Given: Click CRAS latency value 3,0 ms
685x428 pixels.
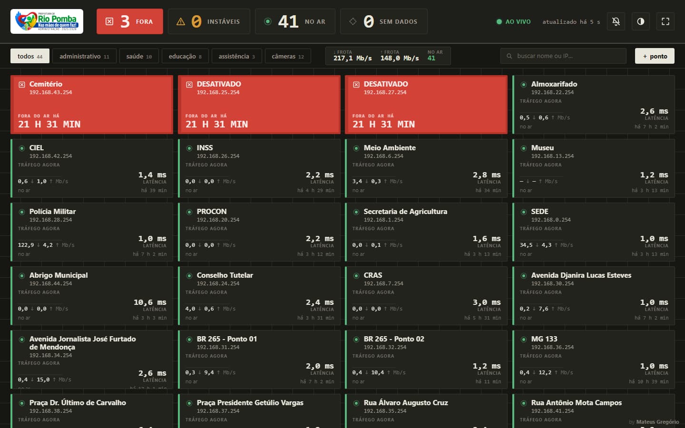Looking at the screenshot, I should tap(487, 302).
